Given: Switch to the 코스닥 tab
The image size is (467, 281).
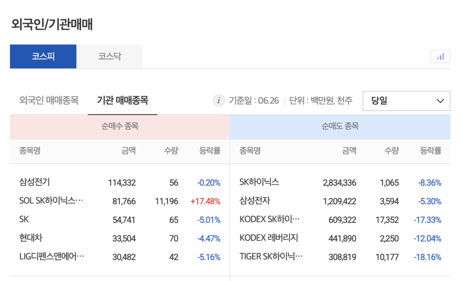Looking at the screenshot, I should point(109,57).
